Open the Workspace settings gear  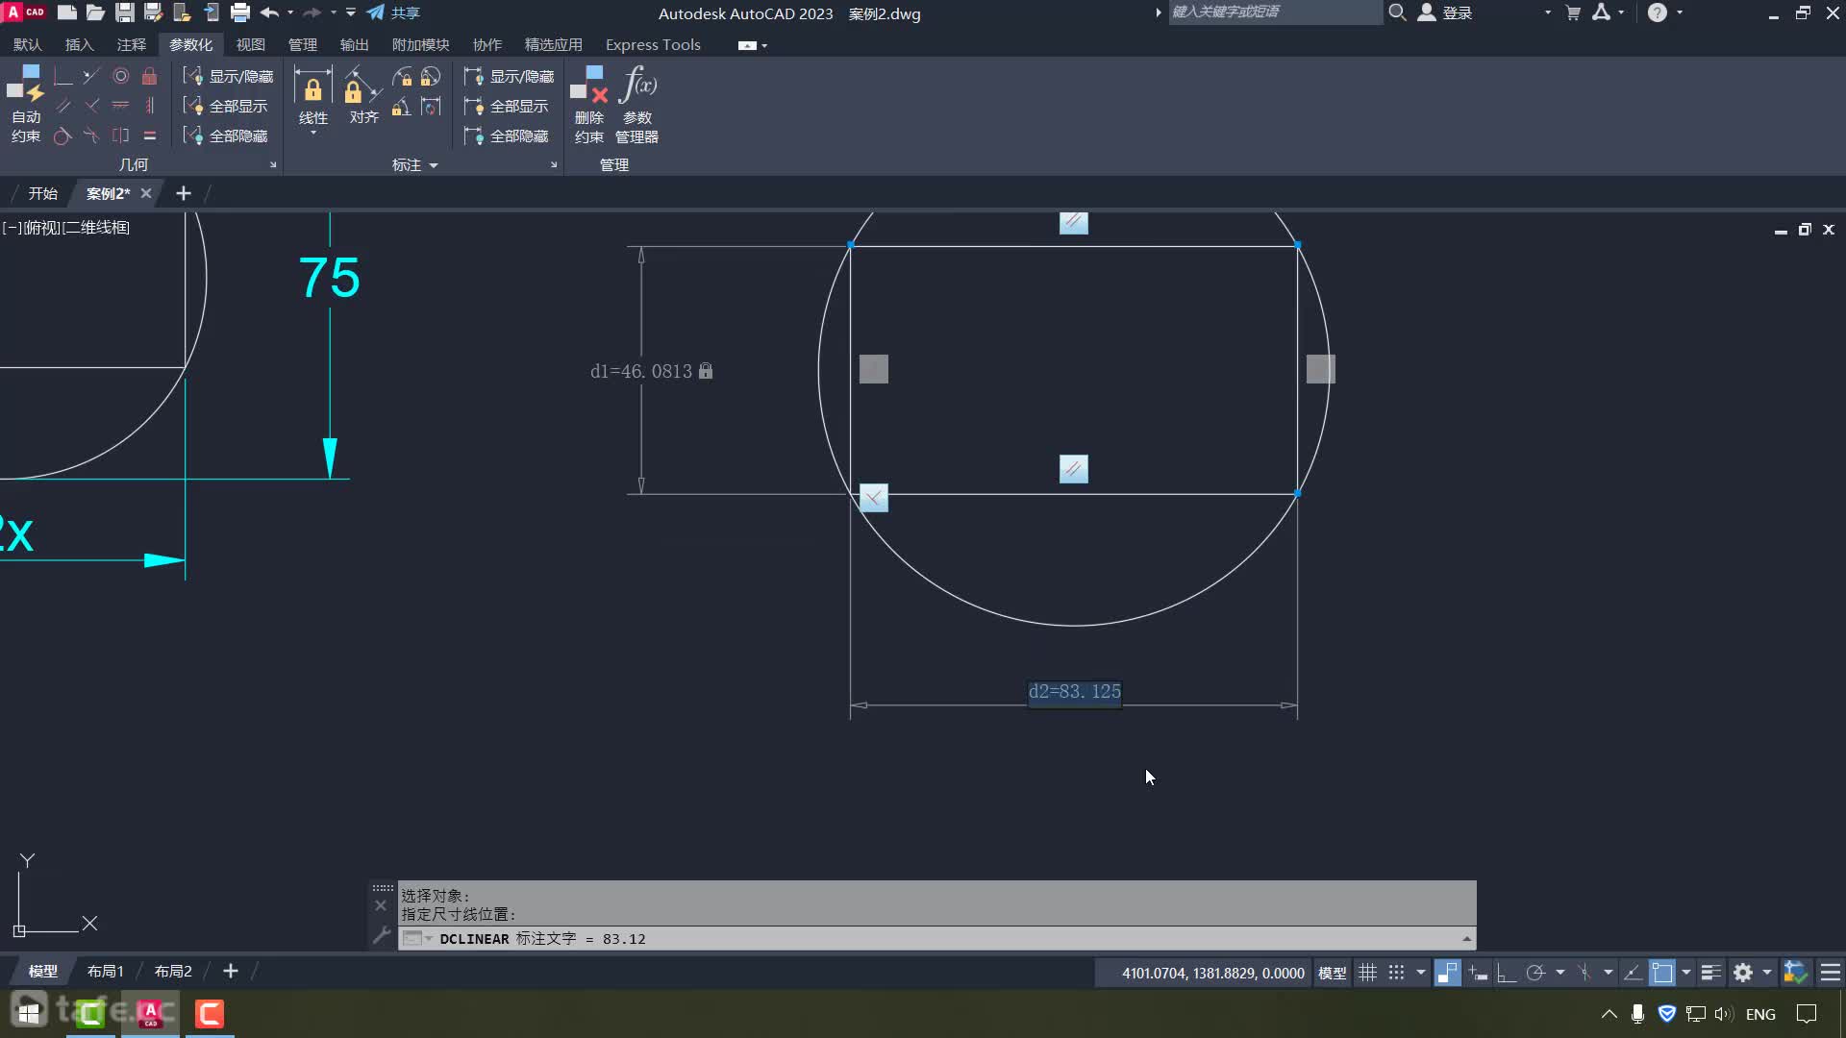(1742, 973)
